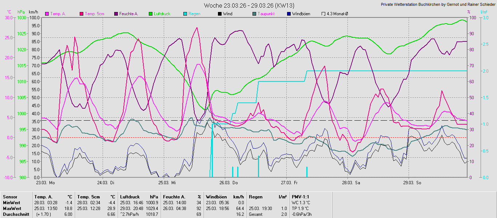Click the blue Windböen legend swatch

click(x=289, y=14)
